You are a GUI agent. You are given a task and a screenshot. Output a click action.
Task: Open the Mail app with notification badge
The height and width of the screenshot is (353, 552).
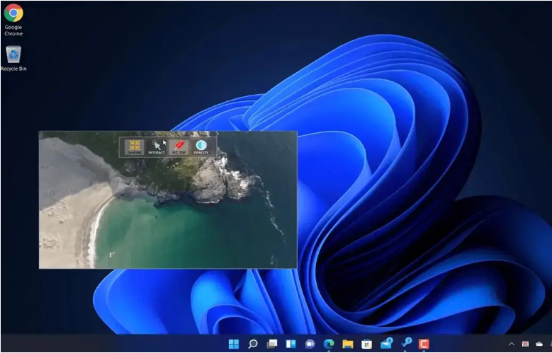(386, 343)
